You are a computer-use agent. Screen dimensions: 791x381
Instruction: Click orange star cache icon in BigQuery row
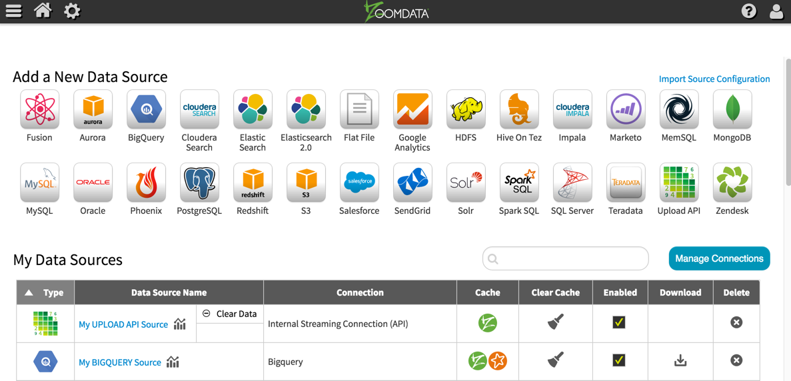point(498,361)
